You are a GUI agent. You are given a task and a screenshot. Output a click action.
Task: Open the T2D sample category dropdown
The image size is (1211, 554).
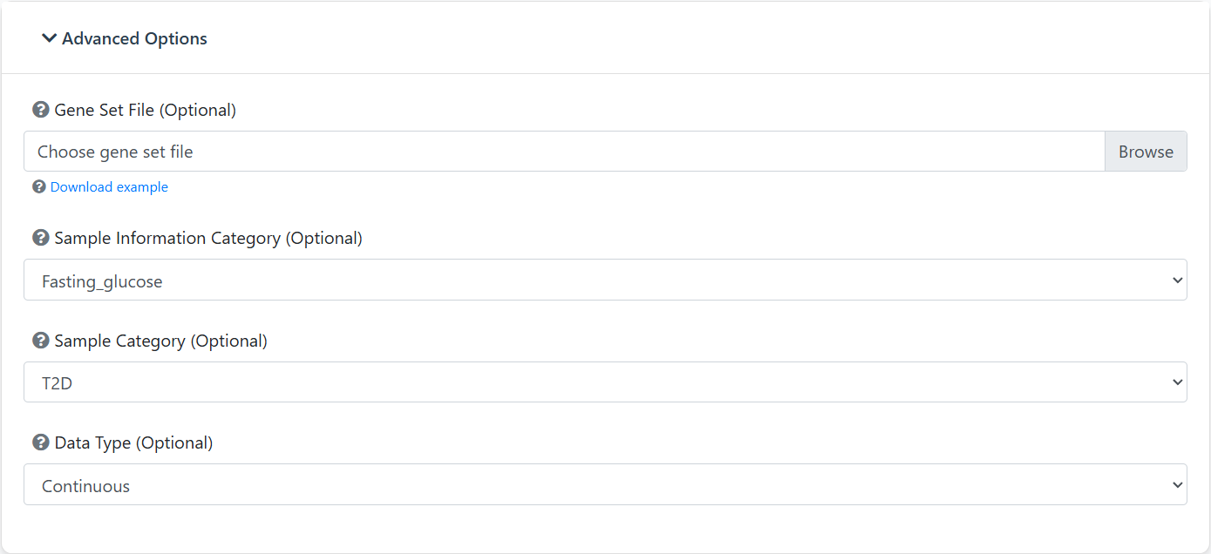coord(605,382)
